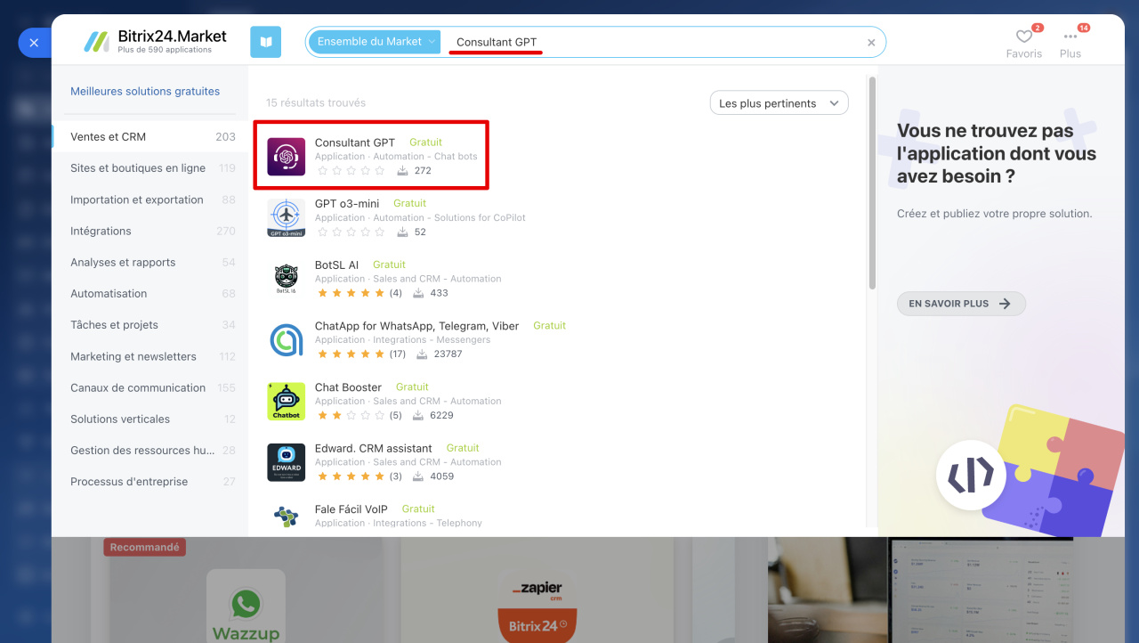Click the EN SAVOIR PLUS button
1139x643 pixels.
(x=961, y=304)
